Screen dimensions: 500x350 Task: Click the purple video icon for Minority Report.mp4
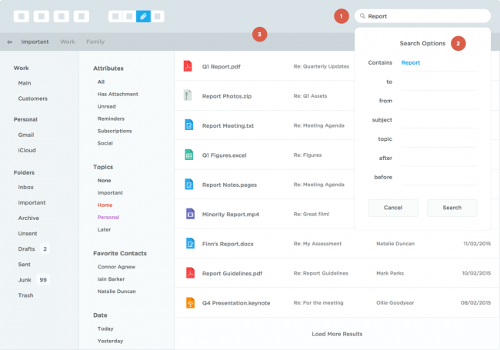coord(190,214)
